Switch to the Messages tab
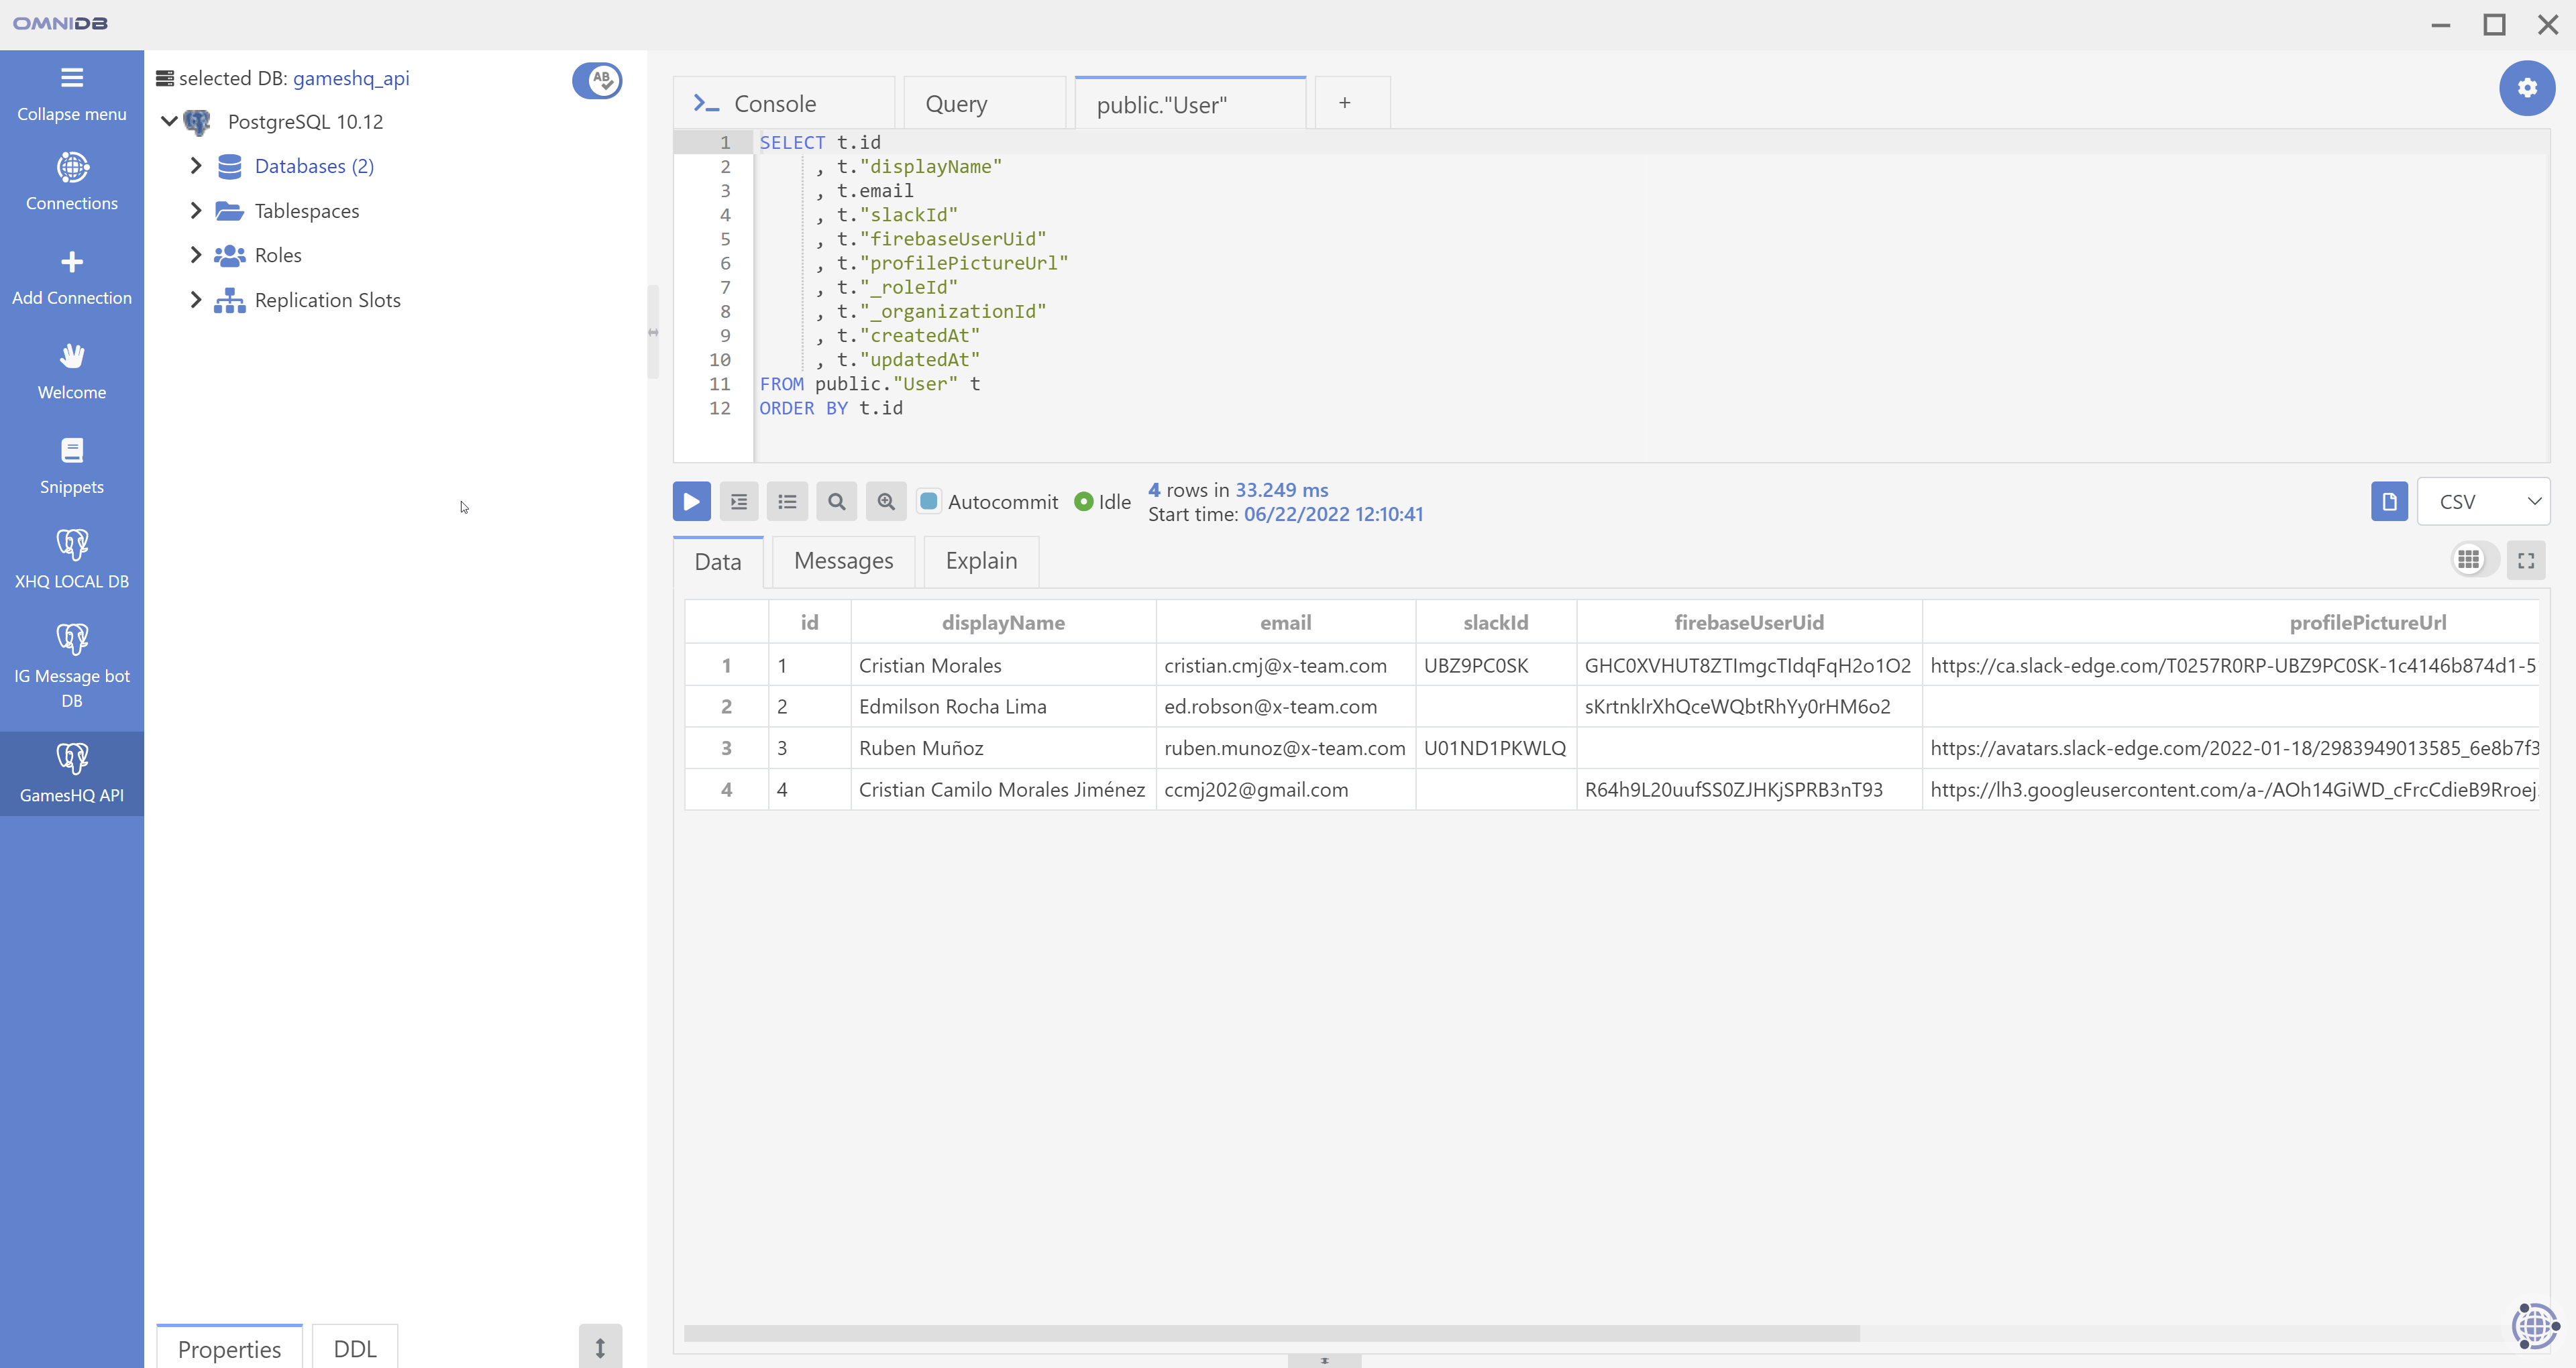 pyautogui.click(x=843, y=561)
